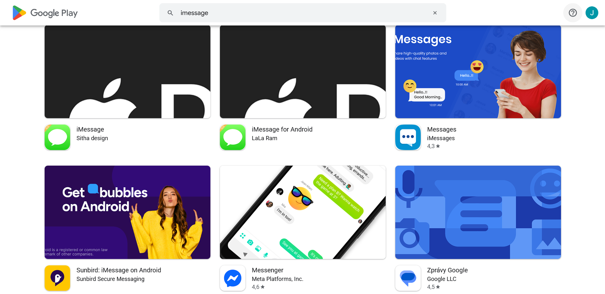
Task: Click the 4,5 star rating for Zprávy Google
Action: tap(434, 287)
